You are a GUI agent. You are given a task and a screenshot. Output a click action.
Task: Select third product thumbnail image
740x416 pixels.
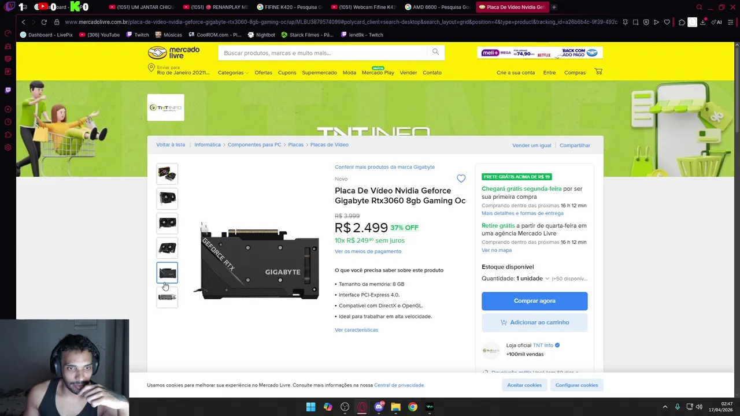point(167,223)
